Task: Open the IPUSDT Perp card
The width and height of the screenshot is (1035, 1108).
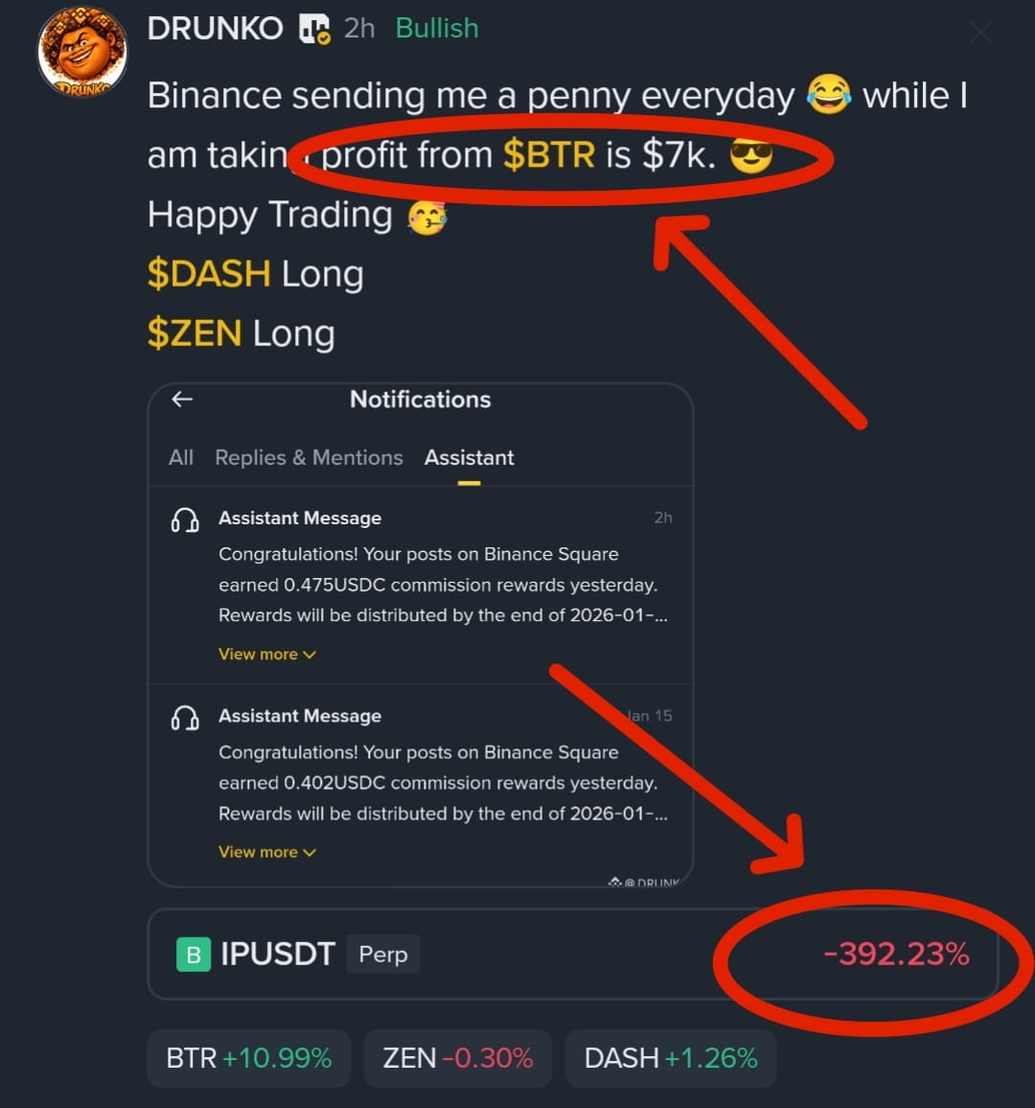Action: (x=572, y=954)
